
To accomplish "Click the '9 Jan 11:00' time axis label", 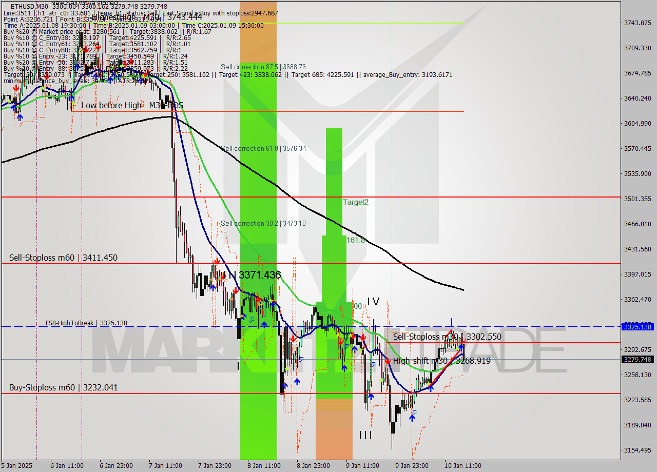I will point(362,466).
